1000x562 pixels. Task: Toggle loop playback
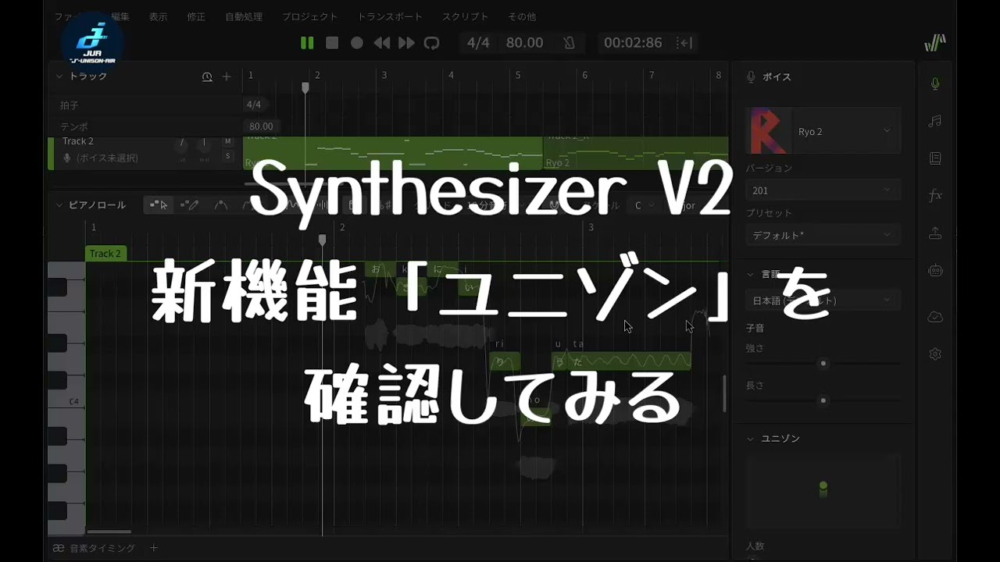(x=431, y=43)
